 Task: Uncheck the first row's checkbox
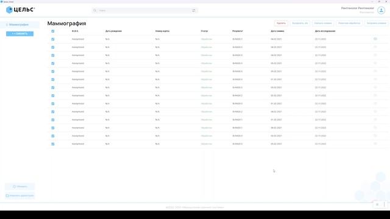click(x=53, y=39)
